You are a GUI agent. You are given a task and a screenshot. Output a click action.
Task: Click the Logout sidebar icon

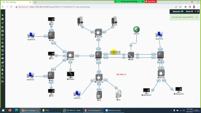(3, 82)
